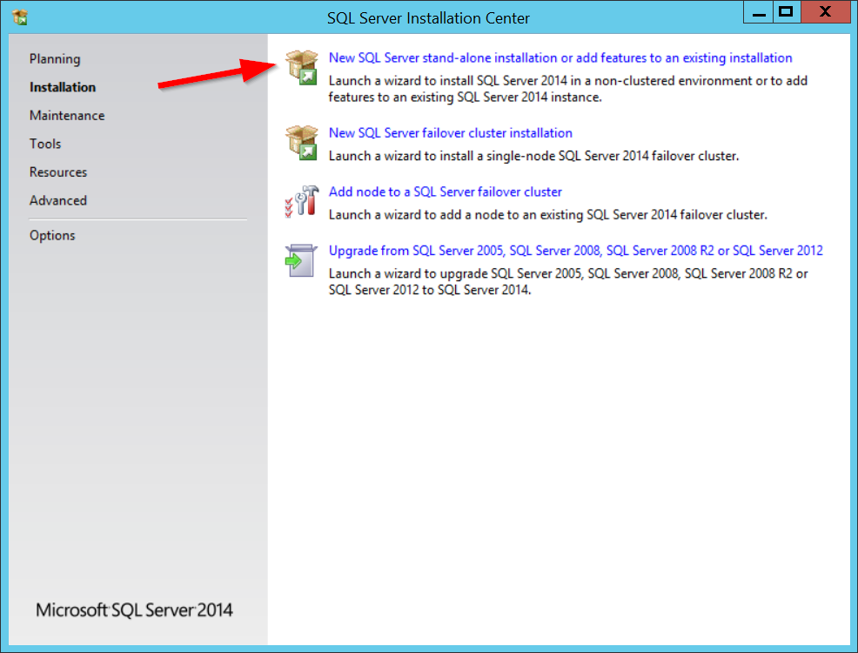Show the Resources page
Image resolution: width=858 pixels, height=653 pixels.
pos(58,172)
